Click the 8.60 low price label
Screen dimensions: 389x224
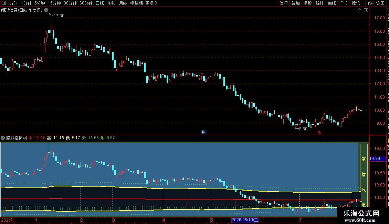pyautogui.click(x=303, y=129)
